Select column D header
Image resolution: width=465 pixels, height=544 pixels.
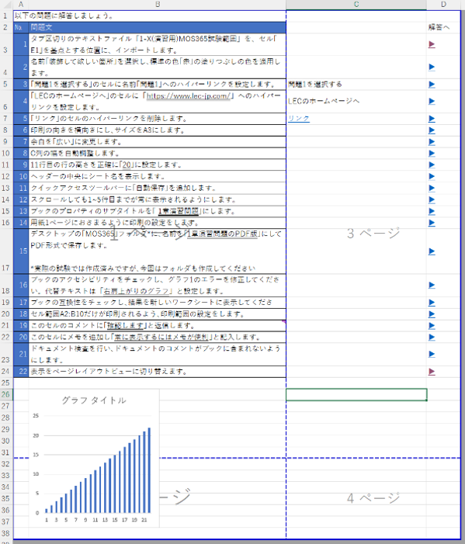coord(444,5)
